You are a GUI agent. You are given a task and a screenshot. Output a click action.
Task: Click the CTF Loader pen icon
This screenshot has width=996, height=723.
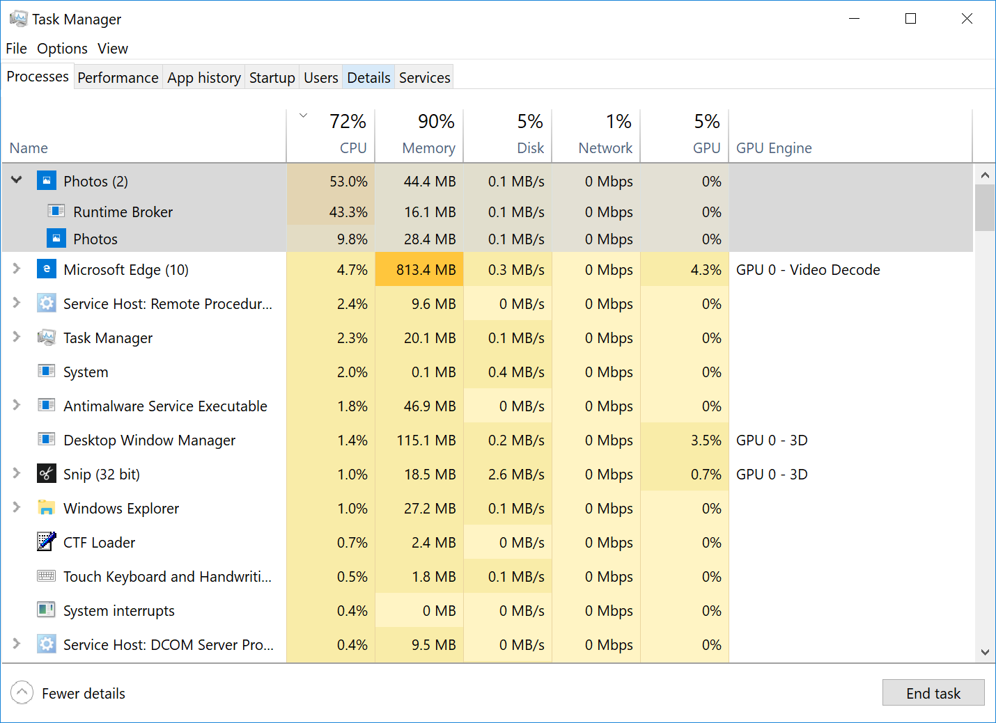tap(46, 541)
